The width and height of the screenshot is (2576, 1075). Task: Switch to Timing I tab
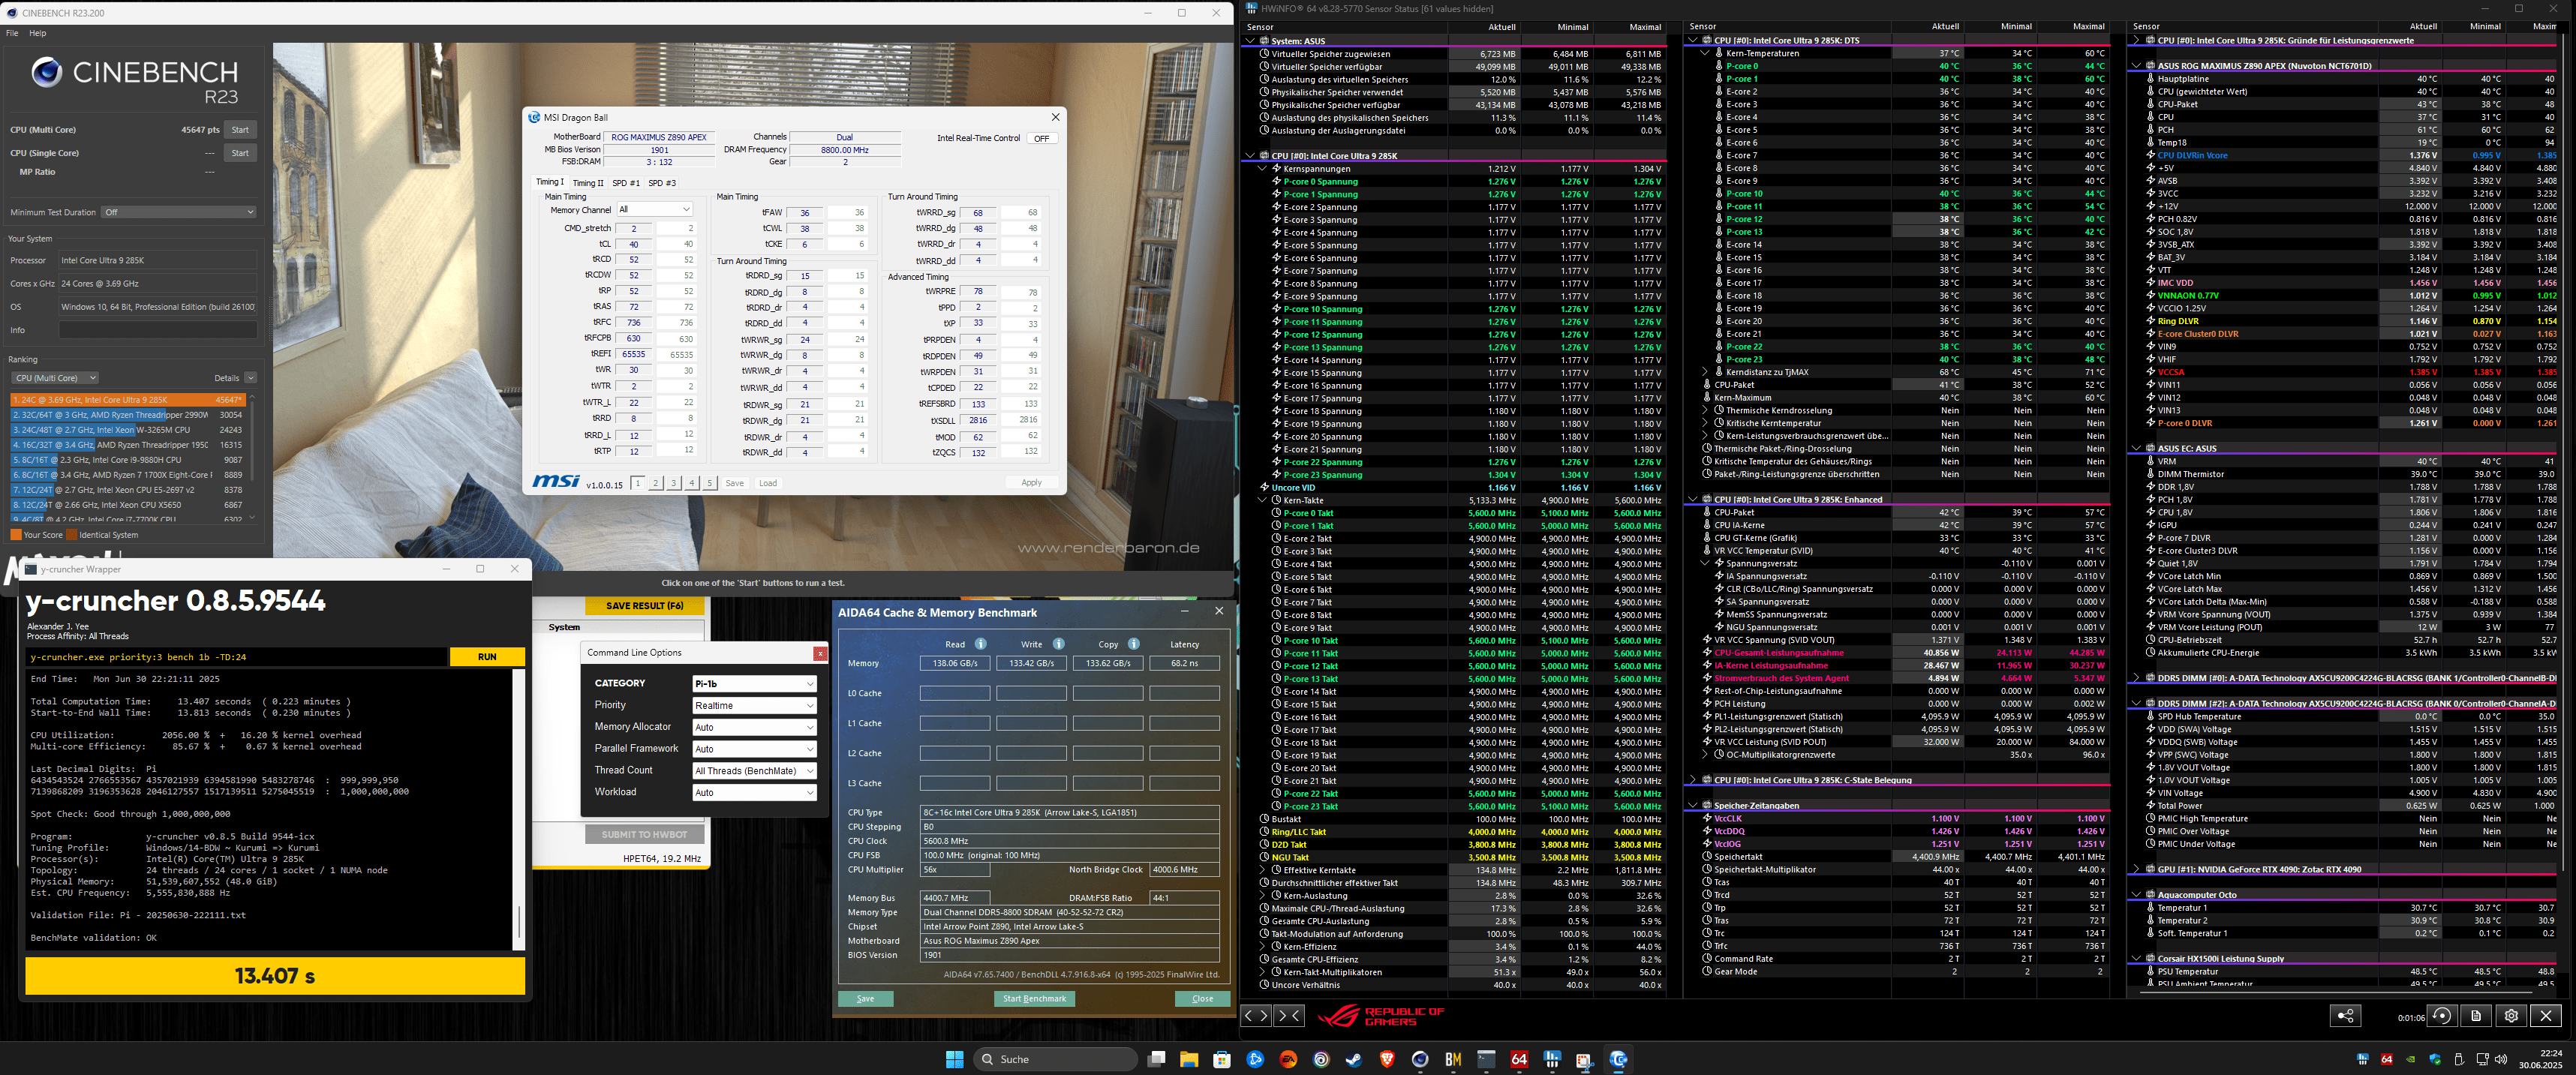coord(550,182)
